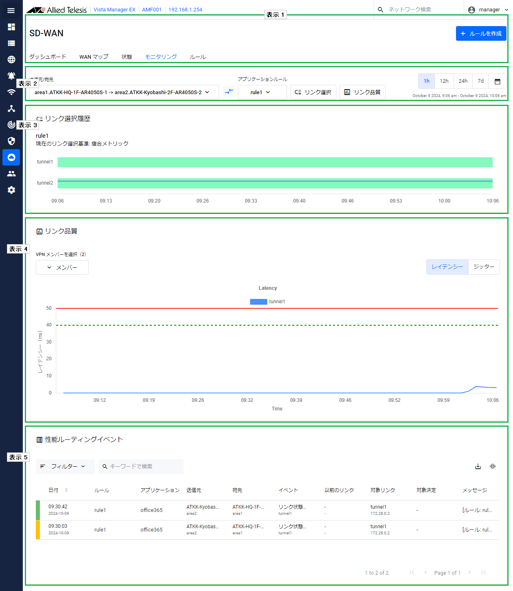The height and width of the screenshot is (591, 513).
Task: Open the wireless Wi-Fi icon in sidebar
Action: (11, 92)
